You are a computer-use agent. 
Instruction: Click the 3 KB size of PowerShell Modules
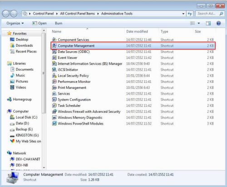[210, 124]
